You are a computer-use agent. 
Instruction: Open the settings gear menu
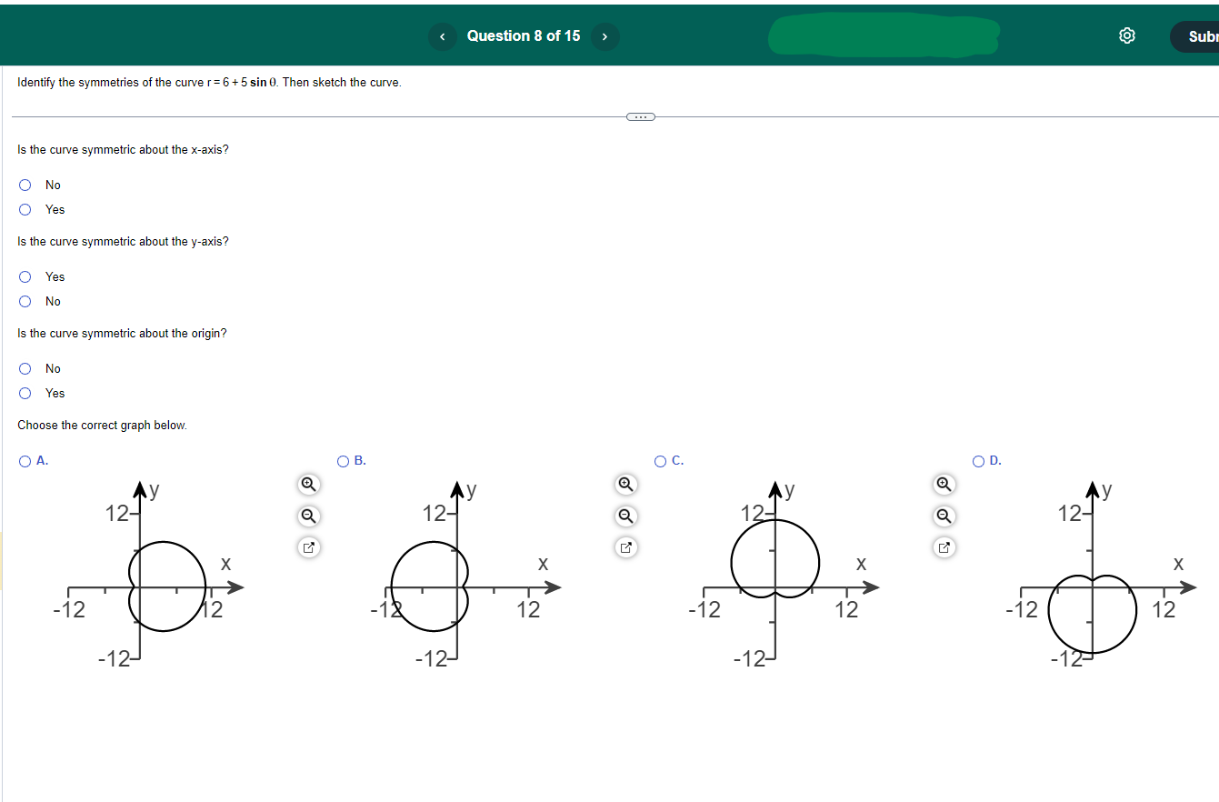[1126, 34]
